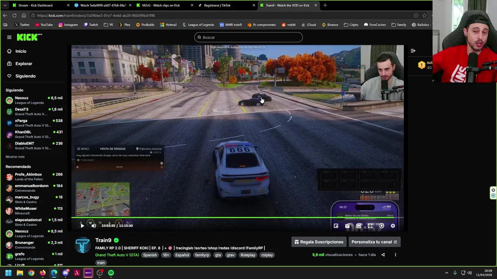Expand the Family bookmarks folder

(x=399, y=25)
